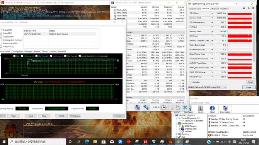
Task: Open Microsoft Edge from the taskbar
Action: coord(87,142)
